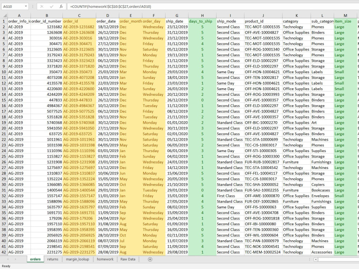Click the Select All corner triangle
This screenshot has width=359, height=269.
click(4, 15)
